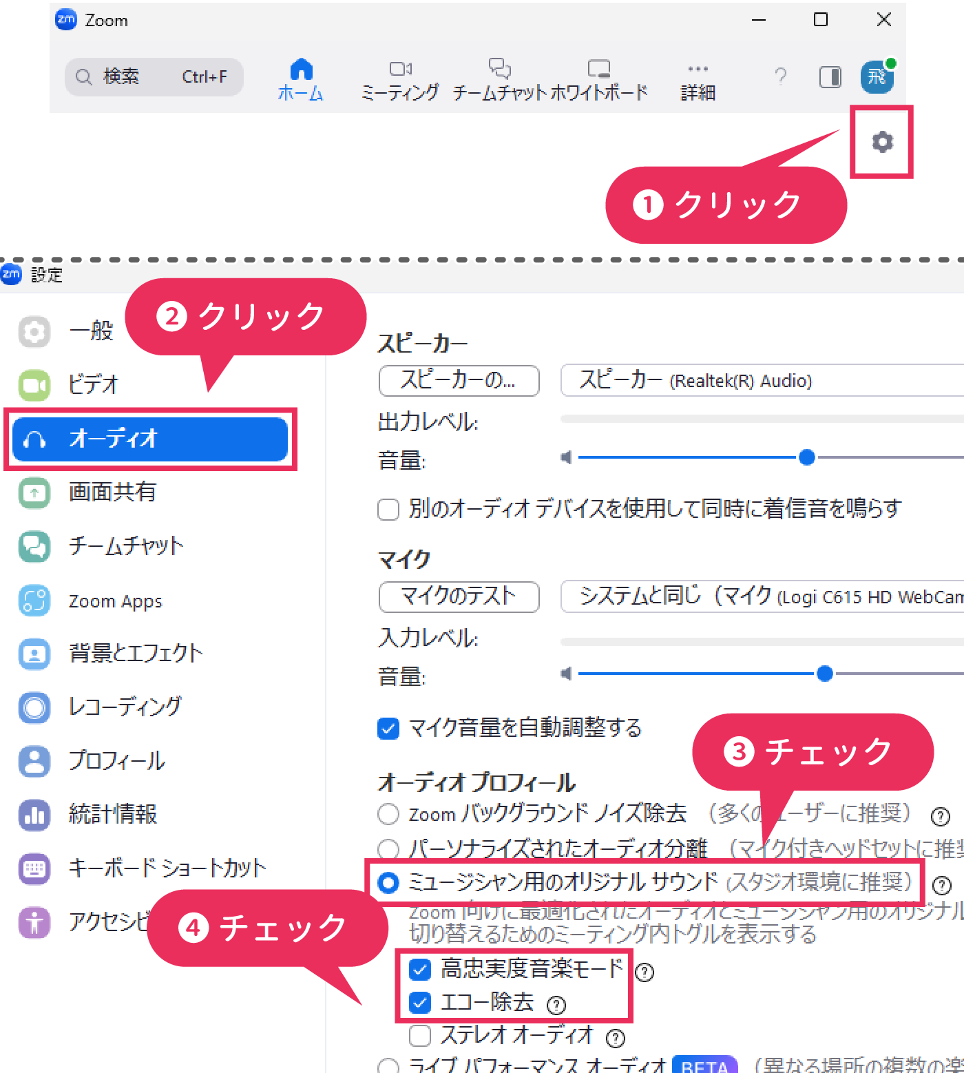Enable the Stereo Audio (ステレオ オーディオ) checkbox
964x1073 pixels.
point(420,1035)
